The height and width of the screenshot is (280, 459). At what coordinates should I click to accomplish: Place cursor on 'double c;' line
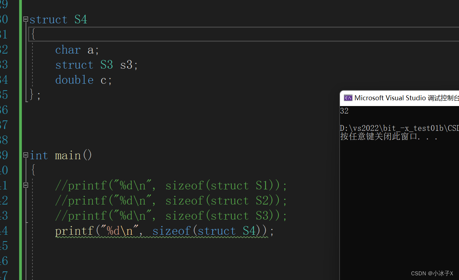tap(83, 80)
